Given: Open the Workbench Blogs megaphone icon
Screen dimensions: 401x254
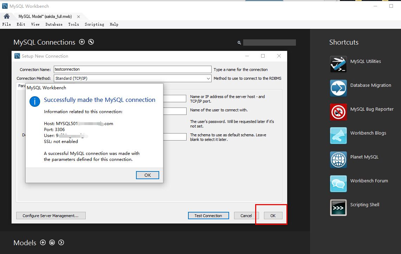Looking at the screenshot, I should tap(338, 136).
